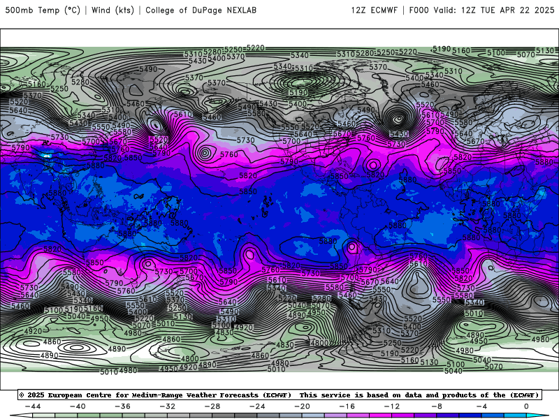
Task: Click the -28 colorbar label
Action: (212, 406)
